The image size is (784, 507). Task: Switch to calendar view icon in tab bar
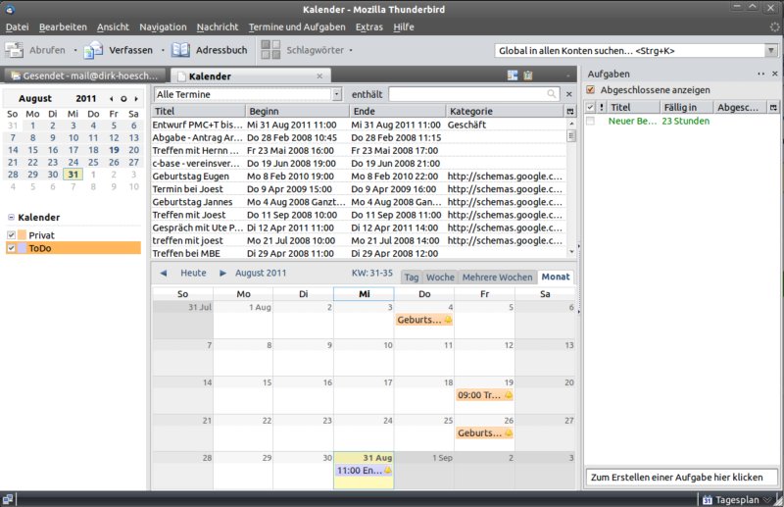(513, 76)
